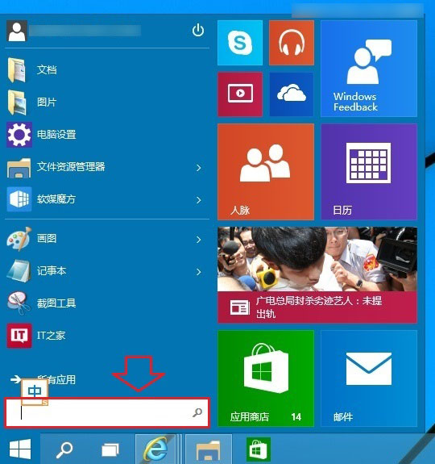Expand 文件资源管理器 jump list arrow
Image resolution: width=435 pixels, height=464 pixels.
[199, 168]
